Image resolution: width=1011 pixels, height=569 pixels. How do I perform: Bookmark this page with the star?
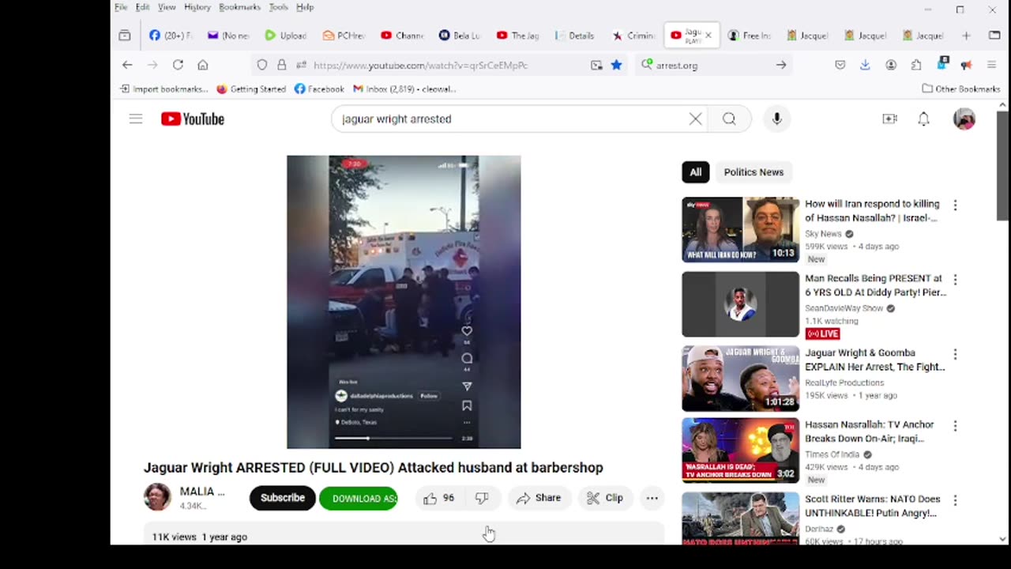point(616,65)
